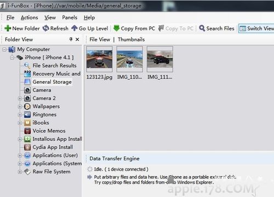Click the iPhone device icon

(20, 57)
